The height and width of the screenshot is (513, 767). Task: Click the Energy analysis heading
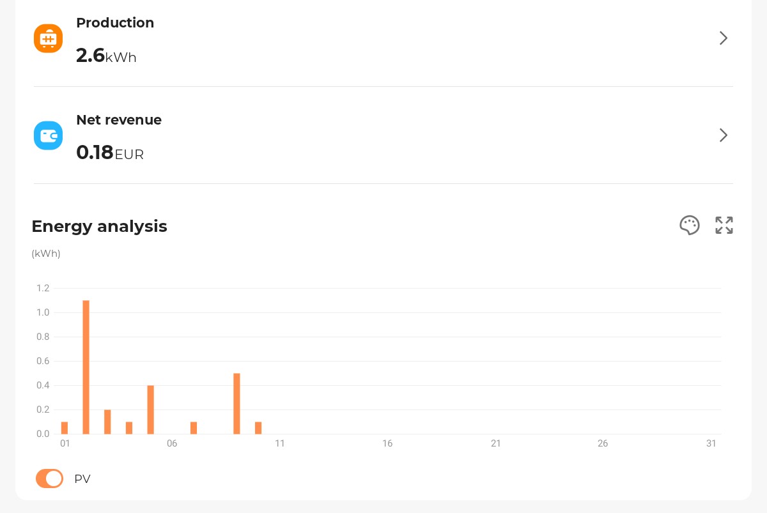[99, 226]
